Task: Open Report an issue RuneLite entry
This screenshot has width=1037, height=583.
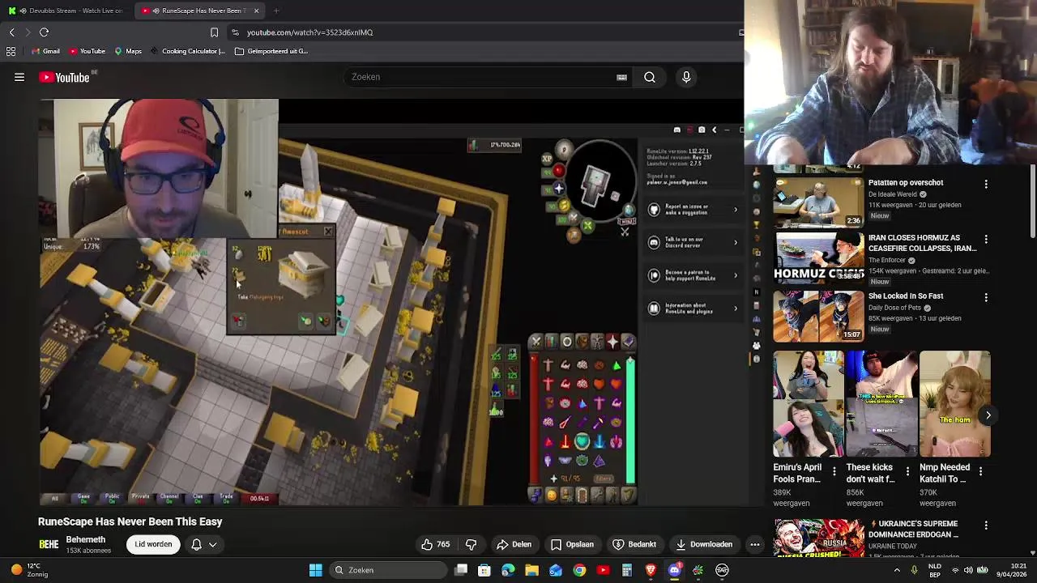Action: pyautogui.click(x=693, y=210)
